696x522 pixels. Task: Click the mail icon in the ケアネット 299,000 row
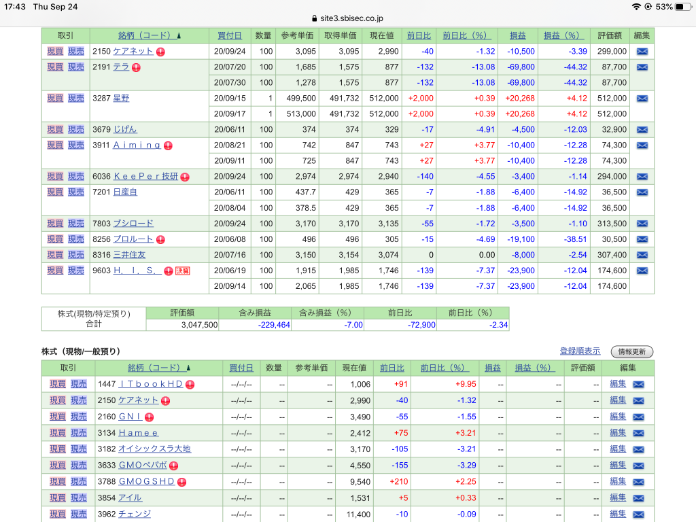(642, 52)
